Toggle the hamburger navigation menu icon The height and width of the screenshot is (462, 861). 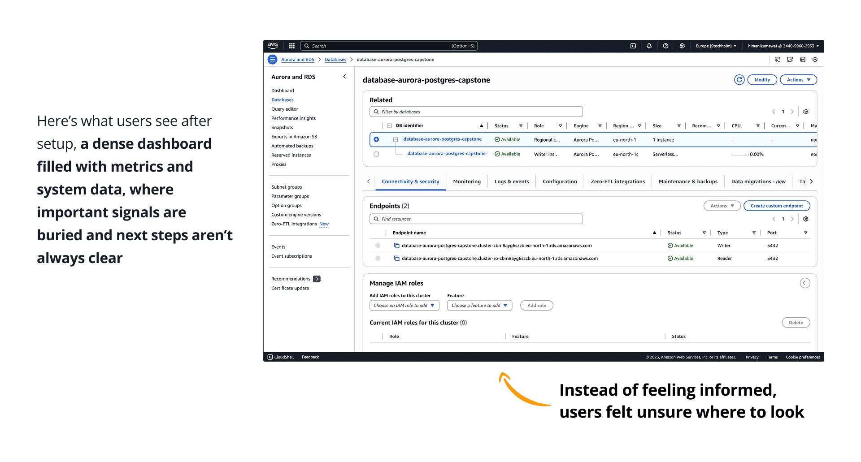coord(272,60)
